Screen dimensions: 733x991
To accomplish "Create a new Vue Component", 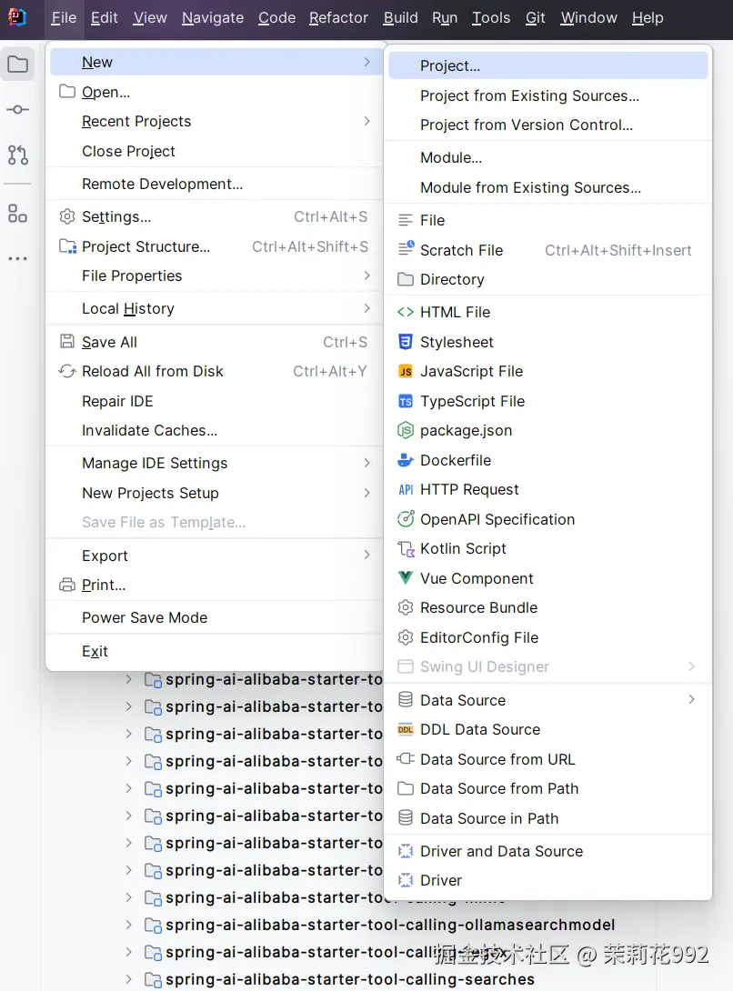I will [x=477, y=578].
